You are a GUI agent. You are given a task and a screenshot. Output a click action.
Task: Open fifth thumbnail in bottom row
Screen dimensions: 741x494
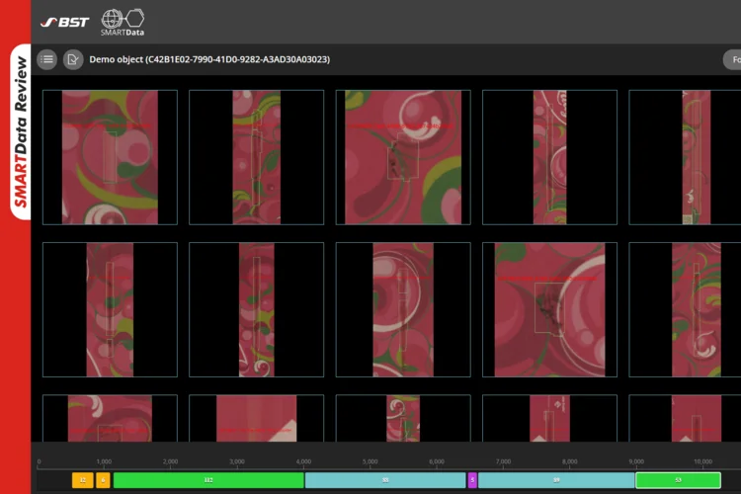pyautogui.click(x=685, y=418)
